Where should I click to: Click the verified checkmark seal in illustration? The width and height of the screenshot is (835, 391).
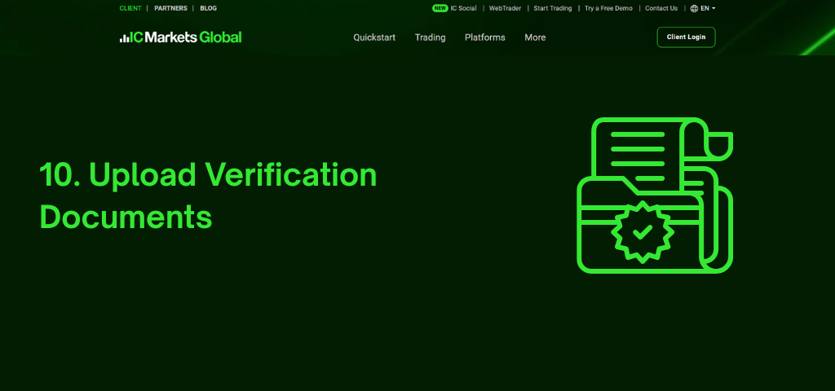(643, 231)
